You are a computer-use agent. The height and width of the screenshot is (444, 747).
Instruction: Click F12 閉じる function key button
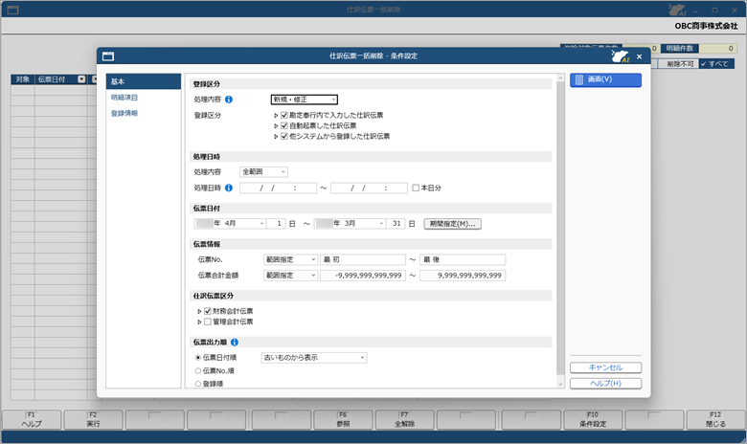pos(715,420)
